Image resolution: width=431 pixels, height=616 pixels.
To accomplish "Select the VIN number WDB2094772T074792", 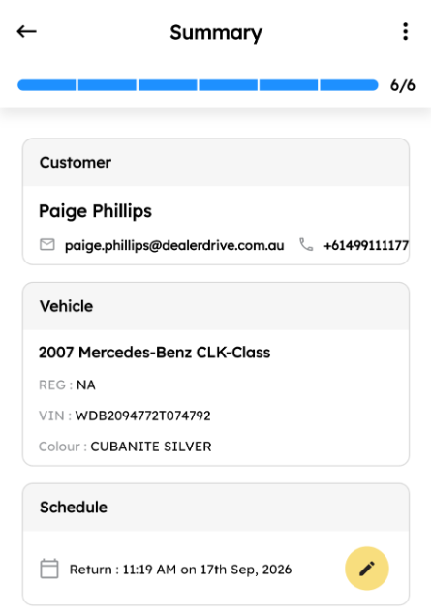I will coord(143,416).
